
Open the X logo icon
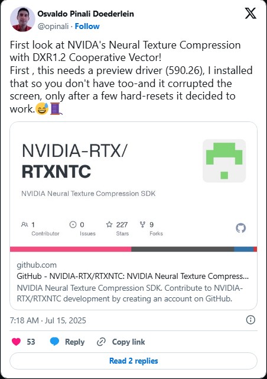tap(250, 13)
